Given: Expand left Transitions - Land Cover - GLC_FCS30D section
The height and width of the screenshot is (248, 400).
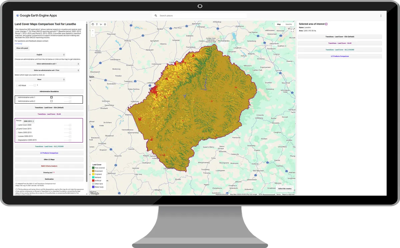Looking at the screenshot, I should click(x=49, y=146).
